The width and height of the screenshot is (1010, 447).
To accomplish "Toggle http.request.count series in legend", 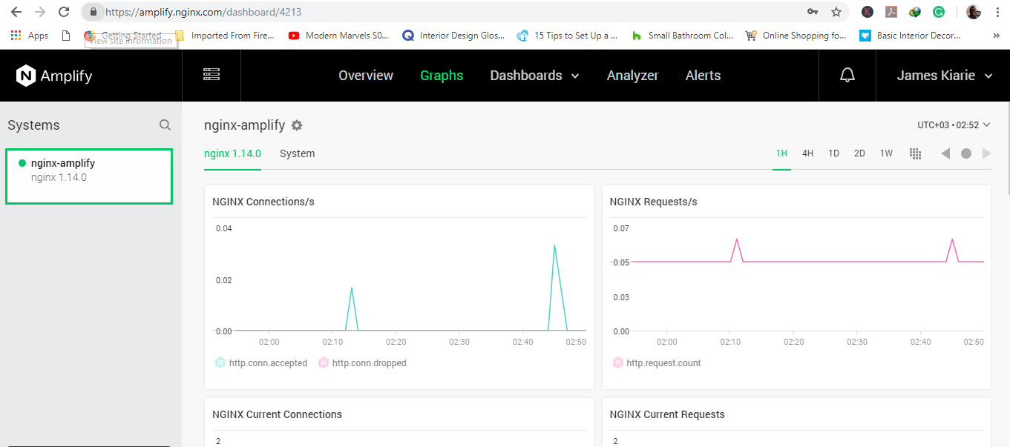I will click(x=657, y=363).
